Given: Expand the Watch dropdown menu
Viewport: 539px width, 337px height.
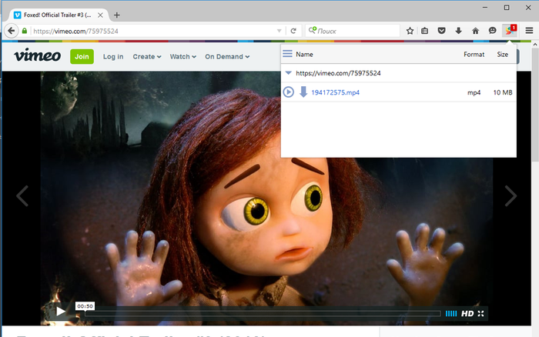Looking at the screenshot, I should (x=183, y=57).
